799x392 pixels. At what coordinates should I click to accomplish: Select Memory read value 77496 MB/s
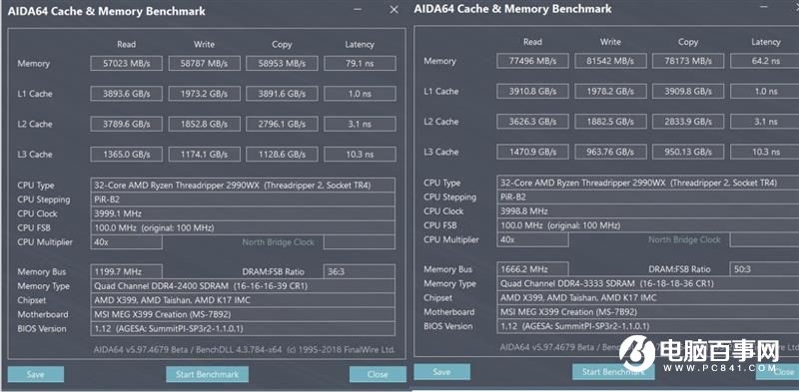(x=533, y=61)
